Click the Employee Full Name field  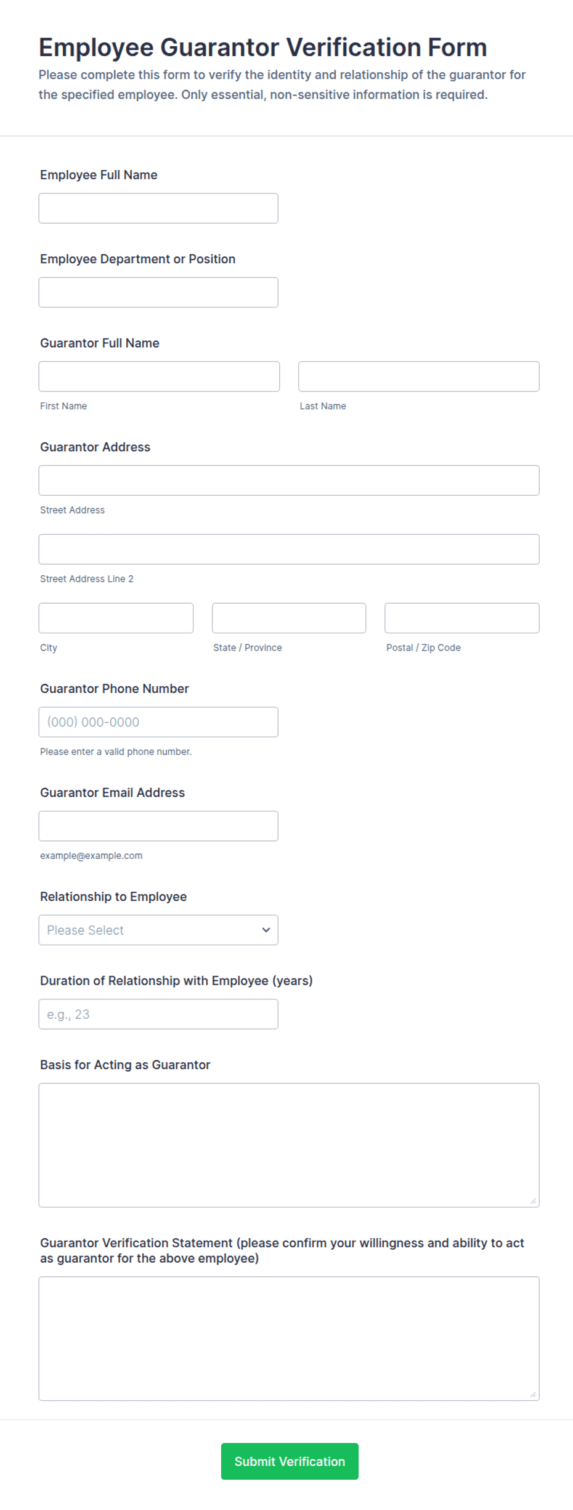pos(158,208)
